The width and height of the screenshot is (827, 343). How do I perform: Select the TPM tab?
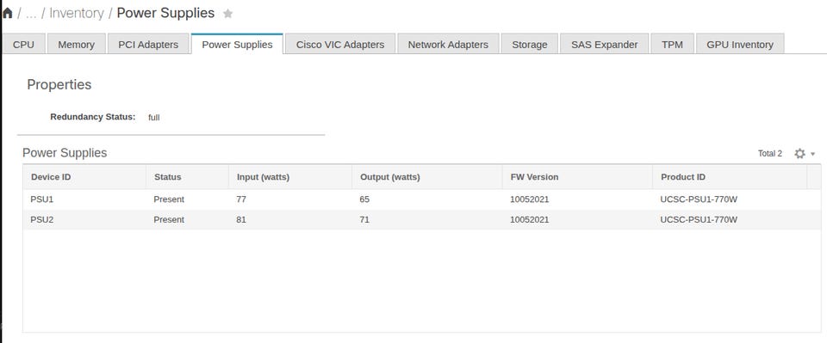click(x=673, y=44)
